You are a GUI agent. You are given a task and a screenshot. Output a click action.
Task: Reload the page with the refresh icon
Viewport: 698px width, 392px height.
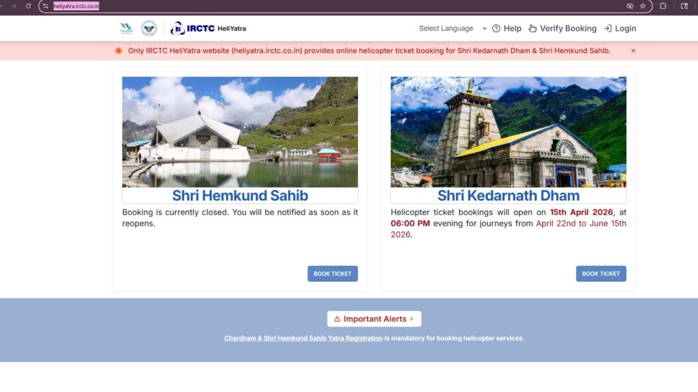(28, 6)
